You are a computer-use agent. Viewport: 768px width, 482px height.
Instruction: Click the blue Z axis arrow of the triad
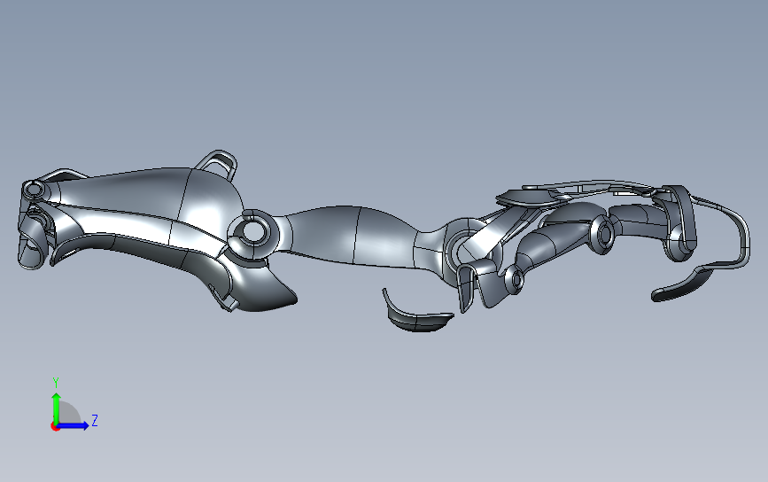coord(74,425)
